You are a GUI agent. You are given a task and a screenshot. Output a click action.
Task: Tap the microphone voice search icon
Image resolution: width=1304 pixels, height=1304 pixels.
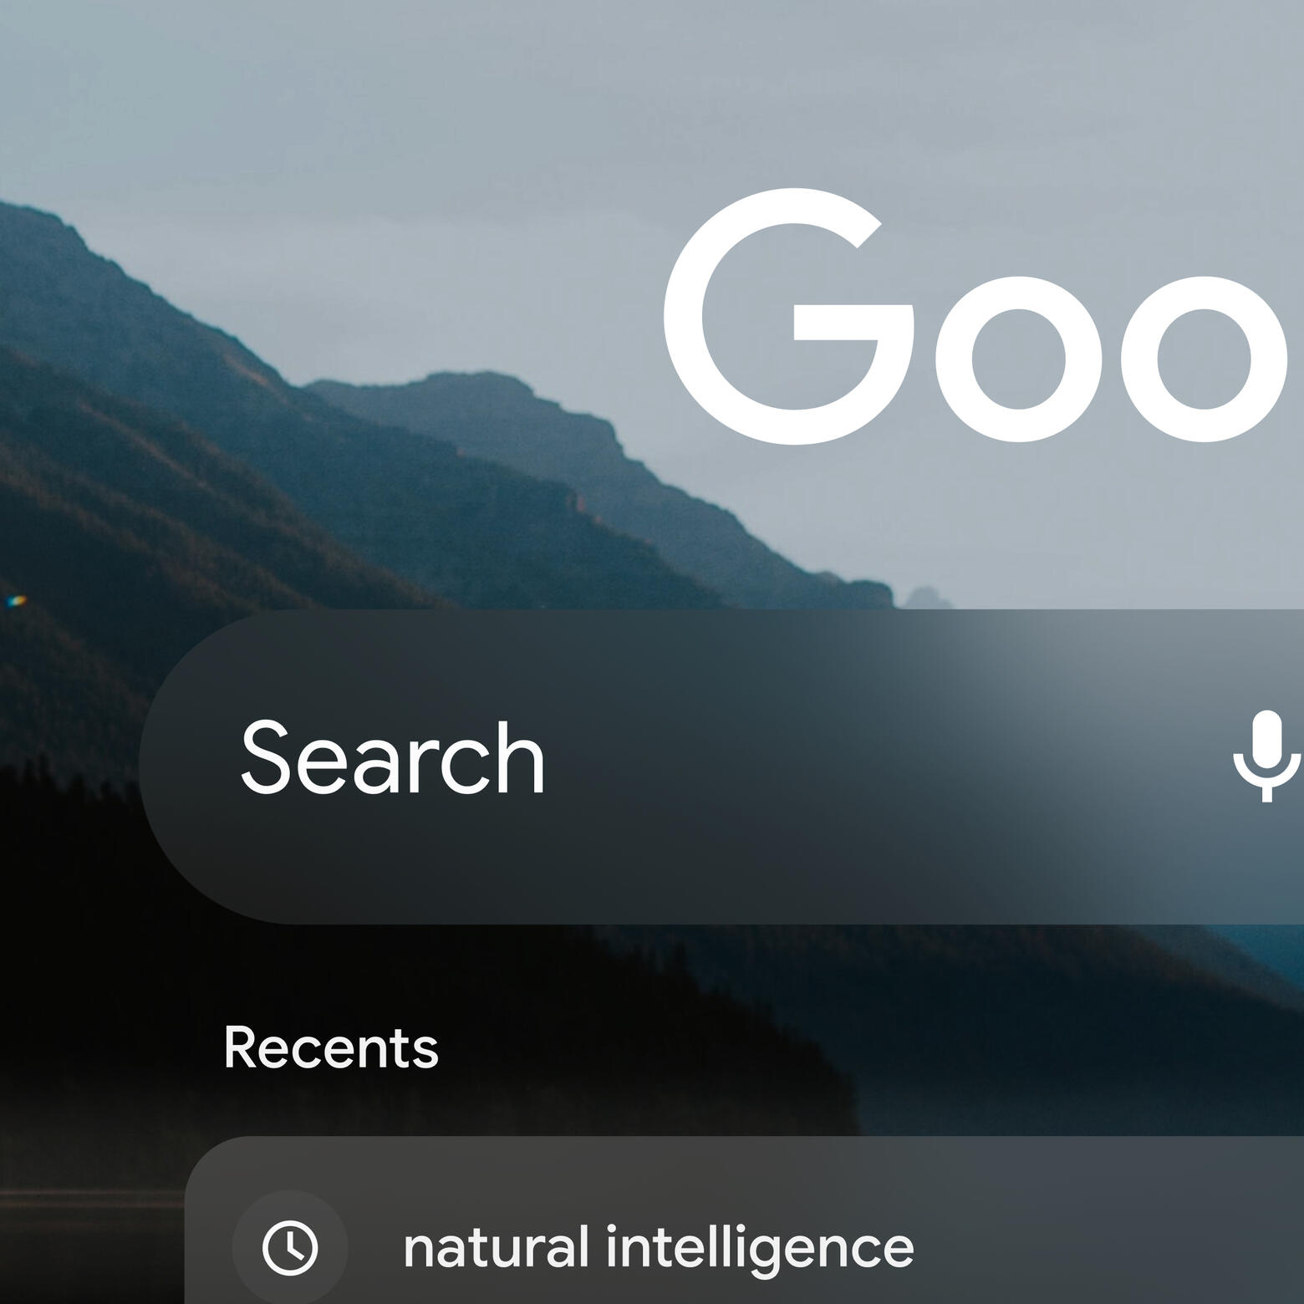[x=1266, y=756]
